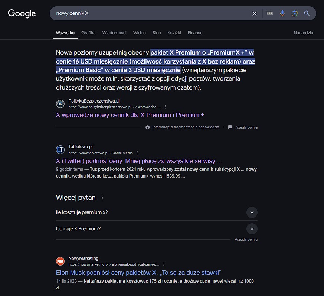Open the options menu for PolitykaBezpieczenstwa.pl result
The image size is (324, 296).
coord(165,107)
